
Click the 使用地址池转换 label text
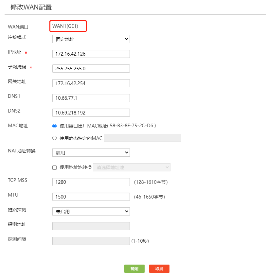click(76, 167)
